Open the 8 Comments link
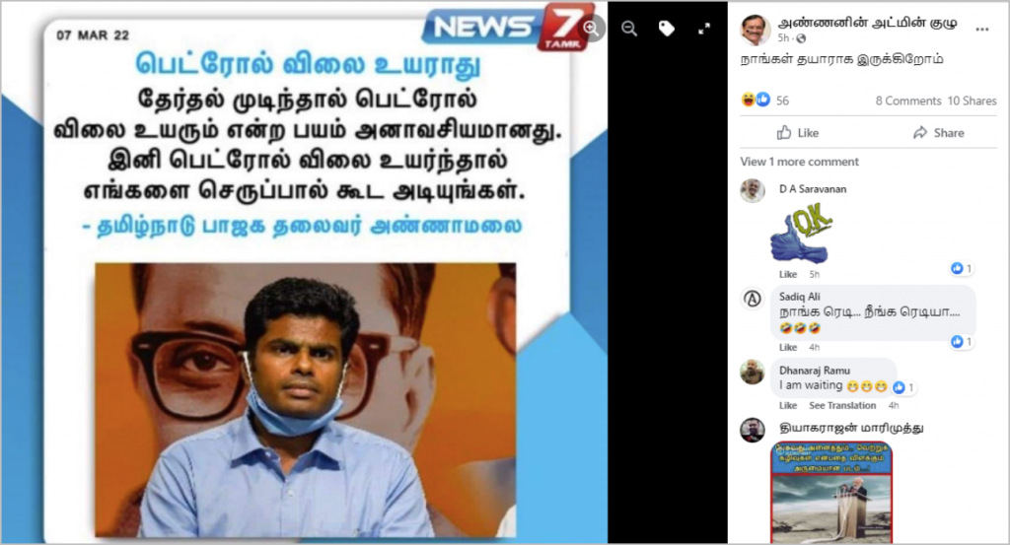 click(908, 101)
